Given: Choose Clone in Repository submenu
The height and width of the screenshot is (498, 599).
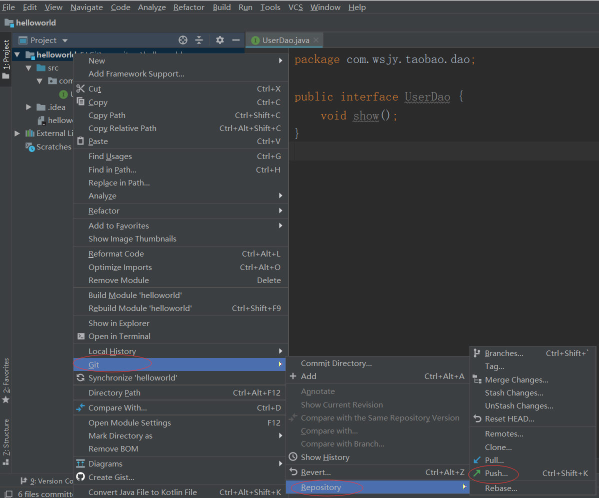Looking at the screenshot, I should (532, 447).
